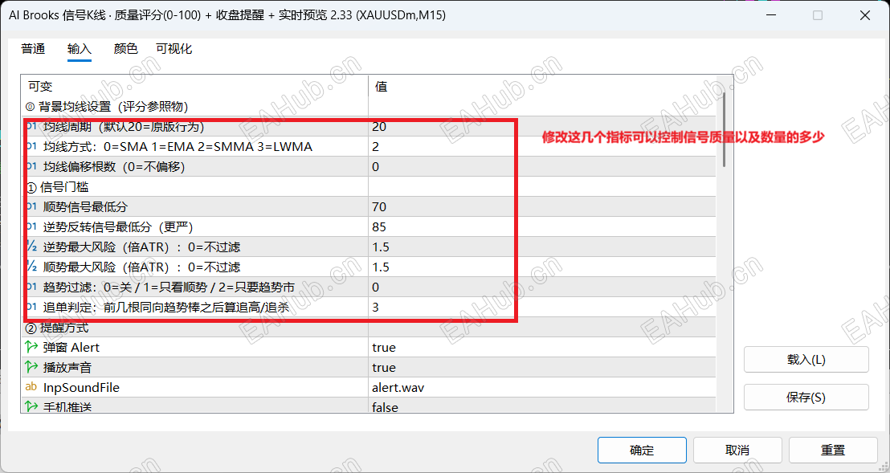890x473 pixels.
Task: Click the 载入(L) button
Action: (x=806, y=360)
